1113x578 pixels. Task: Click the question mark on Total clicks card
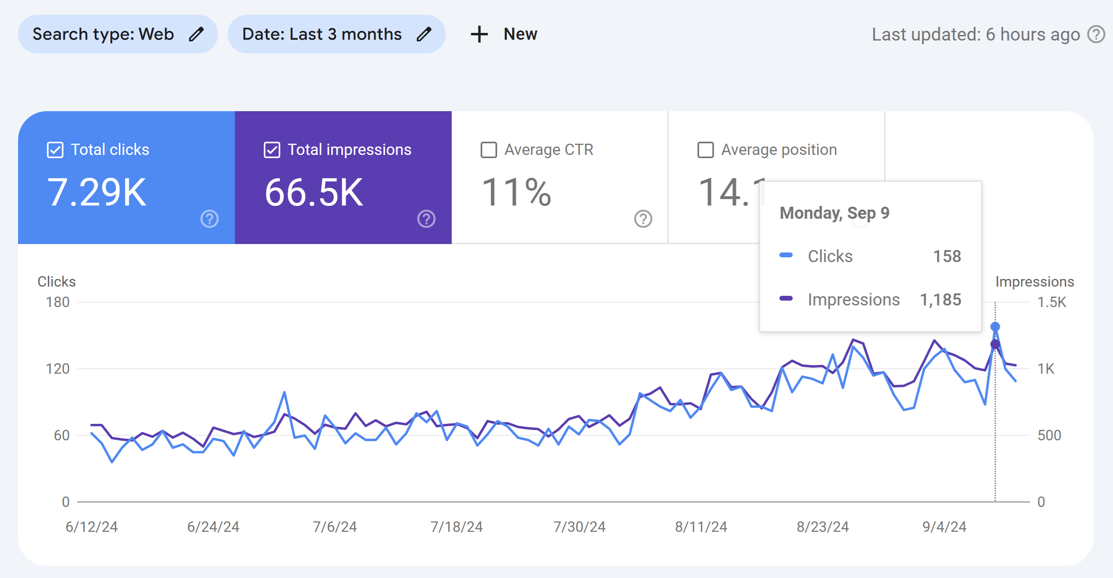(209, 220)
